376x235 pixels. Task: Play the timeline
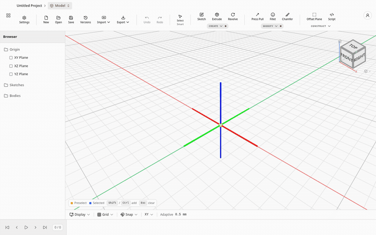pos(26,227)
